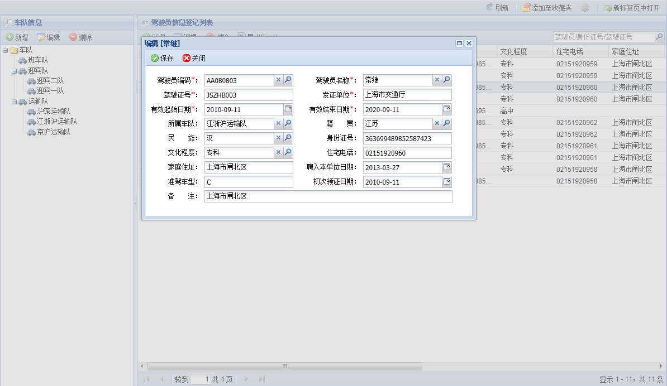Clear the 民族 field using its × icon
This screenshot has width=667, height=386.
click(x=278, y=138)
